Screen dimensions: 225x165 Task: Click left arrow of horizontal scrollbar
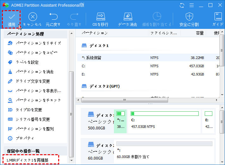(x=78, y=100)
